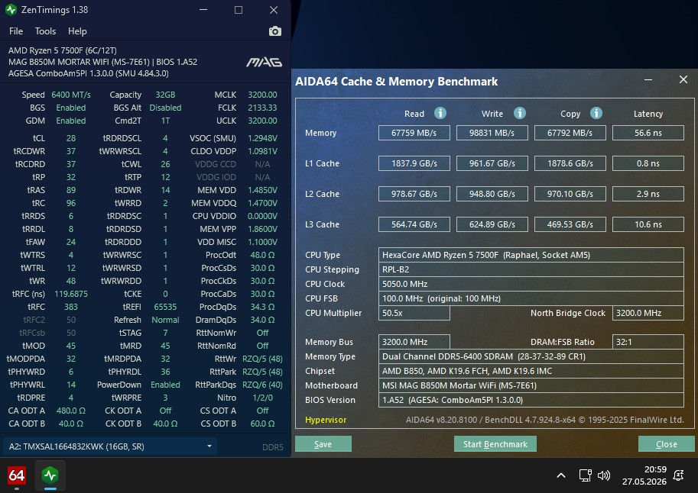Click the MEM VDD value 1.4850V

pyautogui.click(x=262, y=190)
